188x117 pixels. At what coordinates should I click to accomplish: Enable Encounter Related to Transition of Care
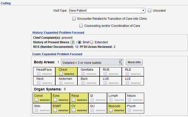click(74, 18)
